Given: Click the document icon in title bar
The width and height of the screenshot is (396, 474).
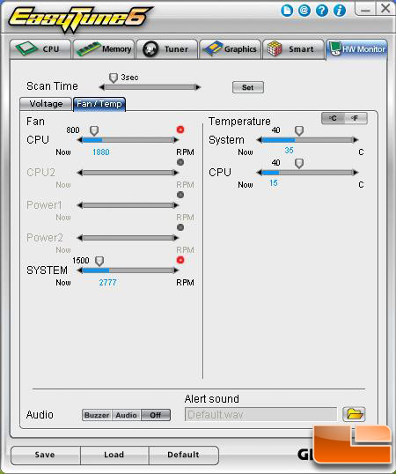Looking at the screenshot, I should tap(287, 11).
